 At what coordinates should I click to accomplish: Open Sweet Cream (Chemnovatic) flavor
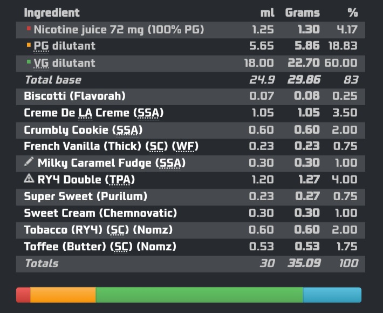pyautogui.click(x=100, y=213)
